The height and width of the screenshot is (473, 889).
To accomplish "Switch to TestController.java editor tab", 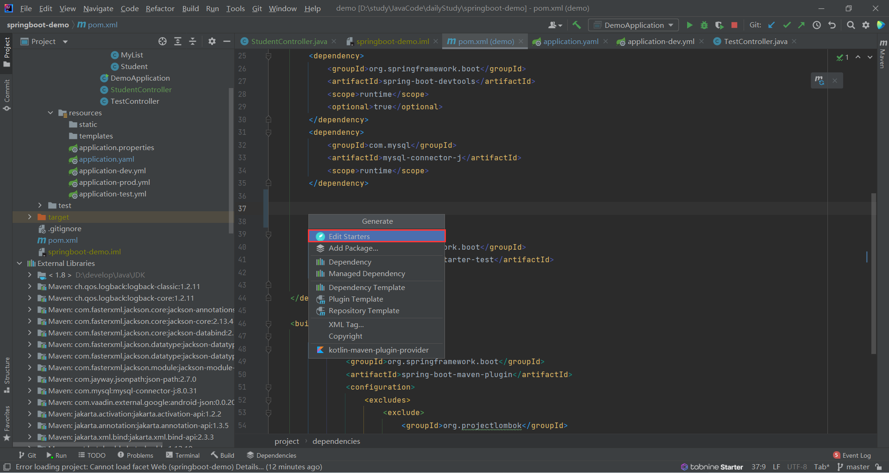I will pyautogui.click(x=755, y=41).
